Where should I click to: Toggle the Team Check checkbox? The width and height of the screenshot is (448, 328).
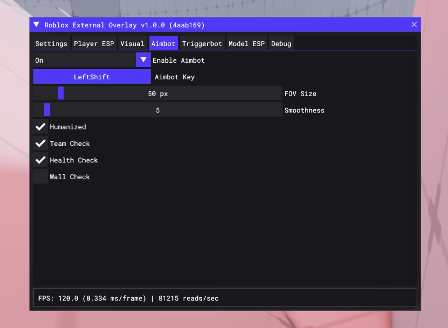(x=41, y=143)
